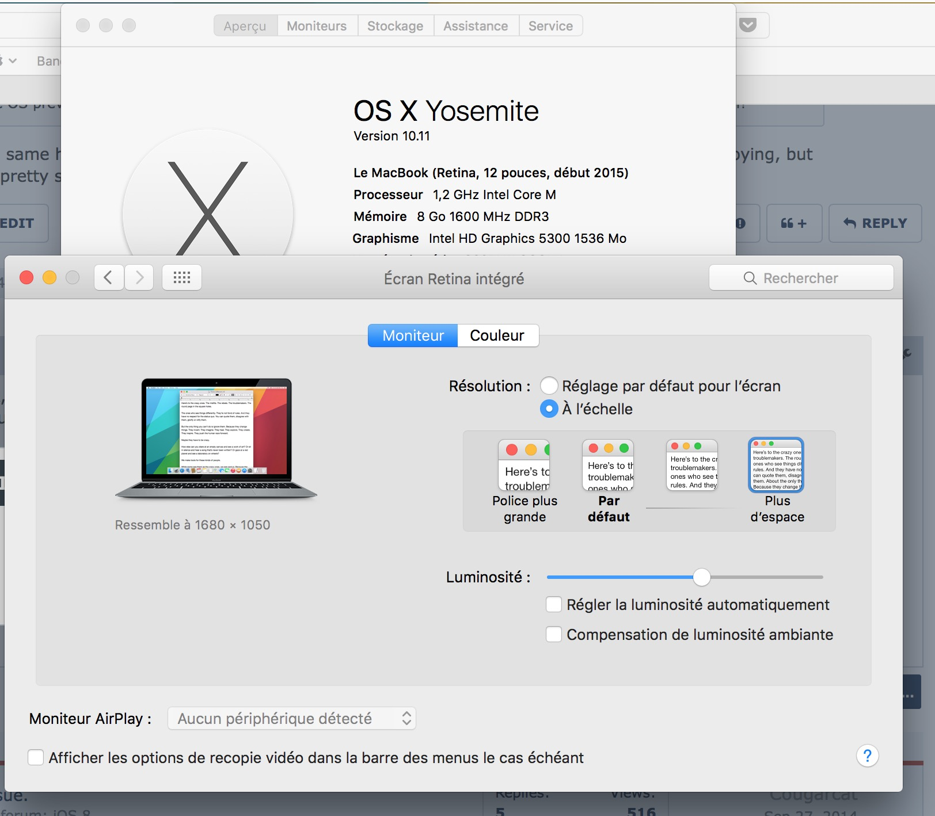935x816 pixels.
Task: Adjust the Luminosité brightness slider
Action: click(x=701, y=577)
